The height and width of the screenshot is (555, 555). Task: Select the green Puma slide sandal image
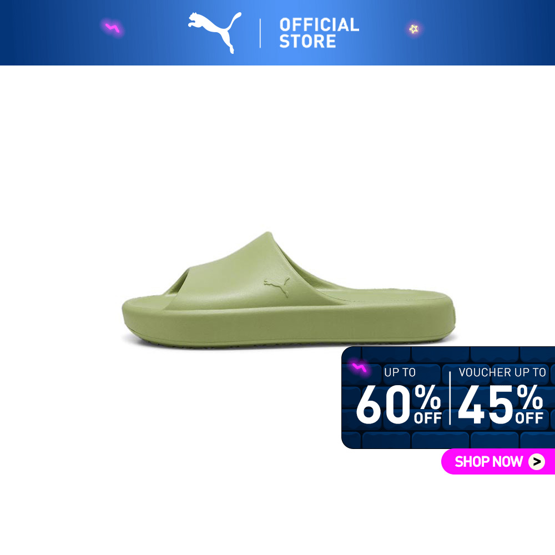pos(289,290)
